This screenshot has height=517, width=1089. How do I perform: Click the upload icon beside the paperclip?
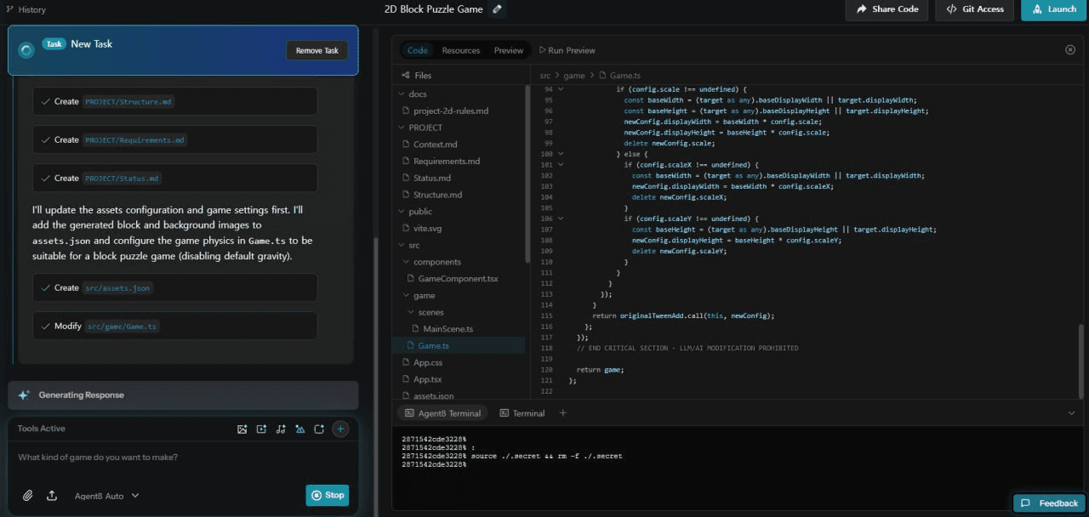[52, 496]
